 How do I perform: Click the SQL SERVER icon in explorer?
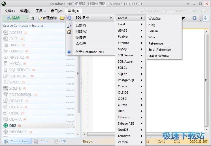(5, 70)
